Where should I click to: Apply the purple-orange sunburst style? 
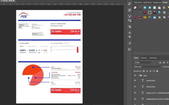[145, 12]
